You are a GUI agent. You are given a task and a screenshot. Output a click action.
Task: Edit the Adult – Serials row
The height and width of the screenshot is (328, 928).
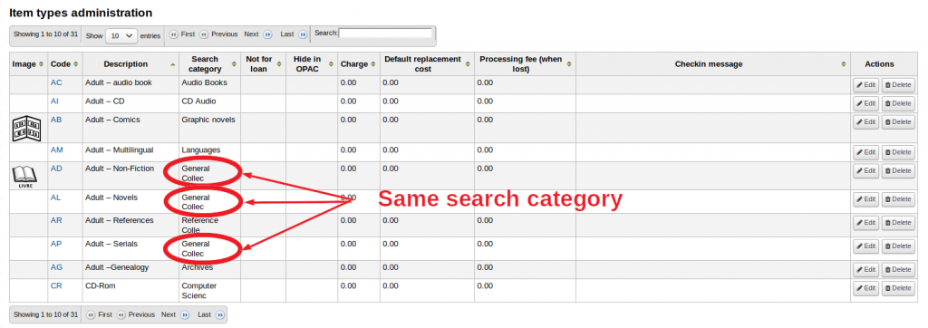[865, 246]
